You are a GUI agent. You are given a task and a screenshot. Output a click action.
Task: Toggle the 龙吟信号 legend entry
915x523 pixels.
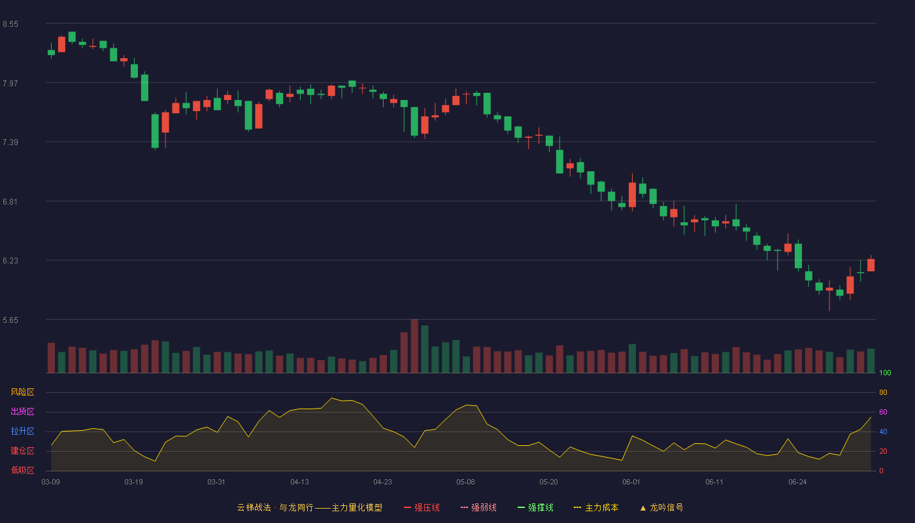coord(661,507)
